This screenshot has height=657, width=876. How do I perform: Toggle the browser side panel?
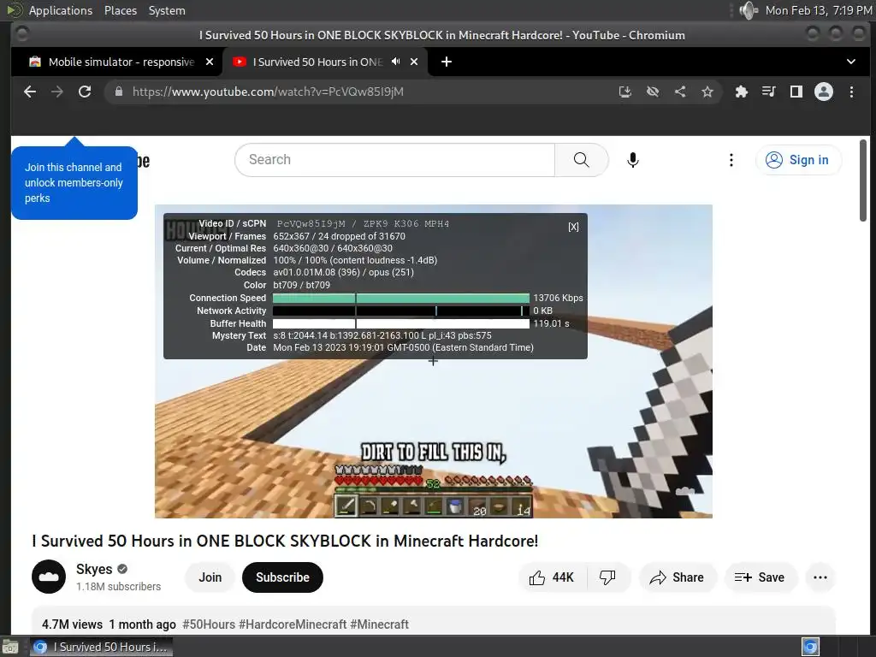(796, 92)
